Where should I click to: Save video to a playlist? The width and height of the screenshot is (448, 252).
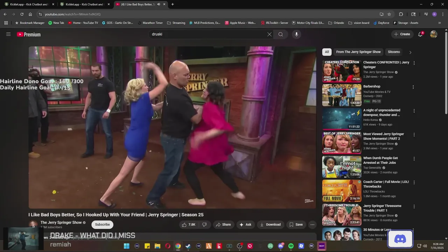pyautogui.click(x=296, y=225)
